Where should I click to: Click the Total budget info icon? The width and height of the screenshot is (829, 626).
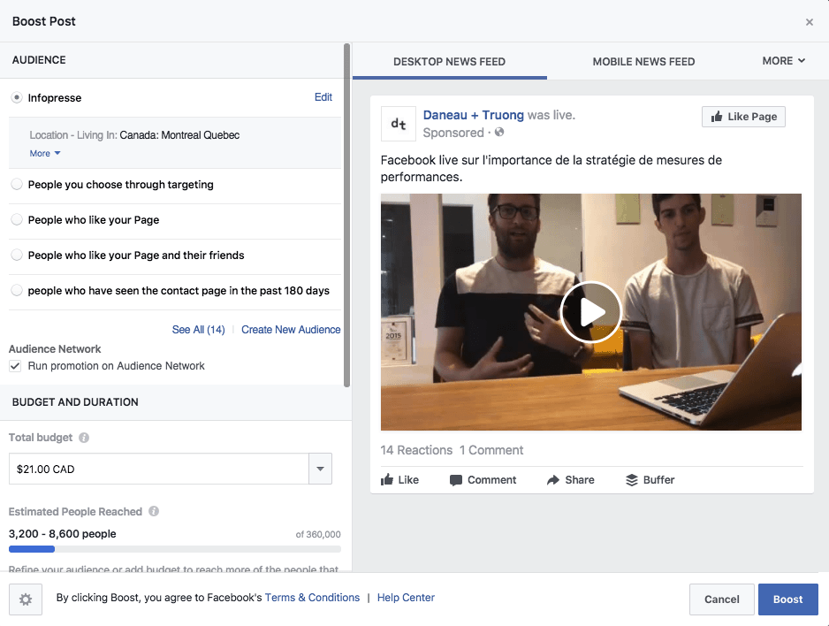click(84, 438)
